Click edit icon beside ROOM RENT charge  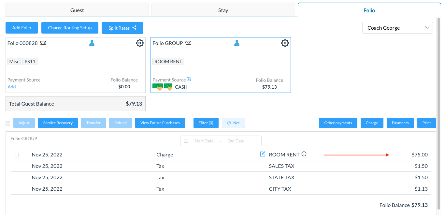263,154
